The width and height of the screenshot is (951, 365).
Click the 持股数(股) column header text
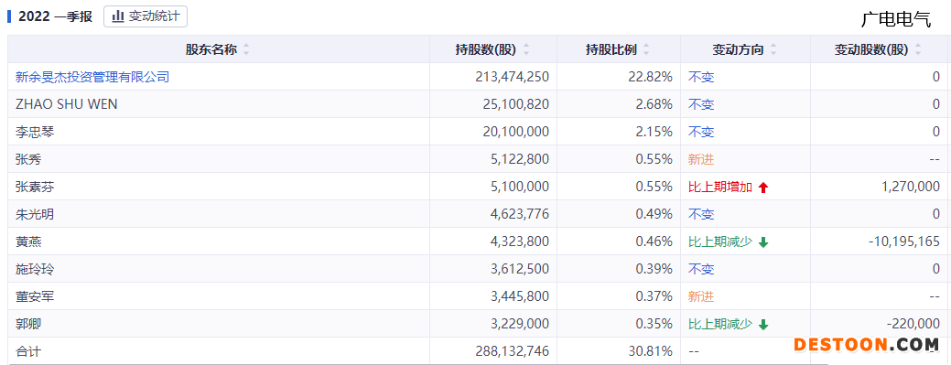pos(486,50)
